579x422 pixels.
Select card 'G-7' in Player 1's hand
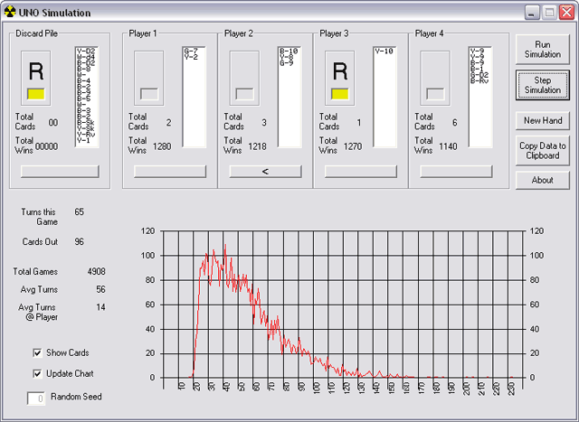191,51
